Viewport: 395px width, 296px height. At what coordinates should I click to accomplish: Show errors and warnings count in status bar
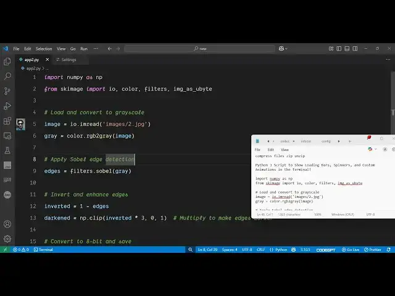21,250
